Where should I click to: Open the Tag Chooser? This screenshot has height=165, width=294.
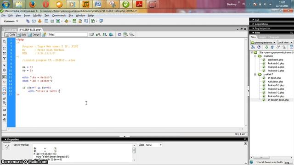(101, 21)
